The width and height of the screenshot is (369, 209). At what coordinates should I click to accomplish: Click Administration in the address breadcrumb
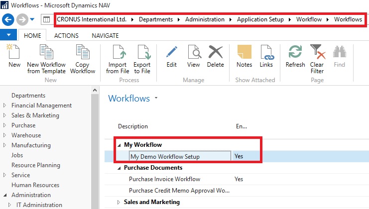[205, 19]
